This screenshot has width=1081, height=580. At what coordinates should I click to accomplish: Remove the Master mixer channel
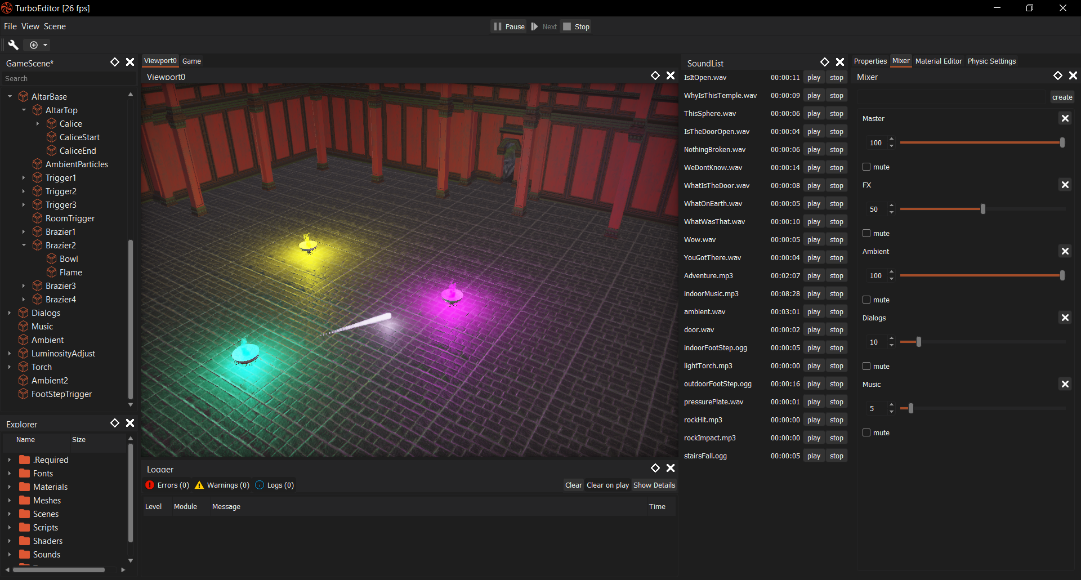pyautogui.click(x=1065, y=118)
